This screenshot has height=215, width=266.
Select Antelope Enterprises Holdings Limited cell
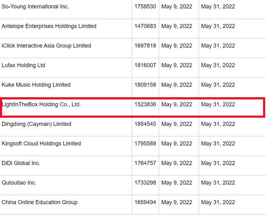[x=49, y=26]
